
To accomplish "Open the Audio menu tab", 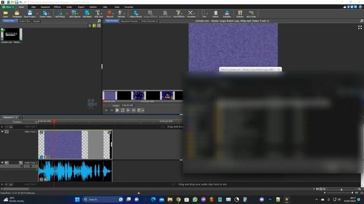I will (69, 7).
